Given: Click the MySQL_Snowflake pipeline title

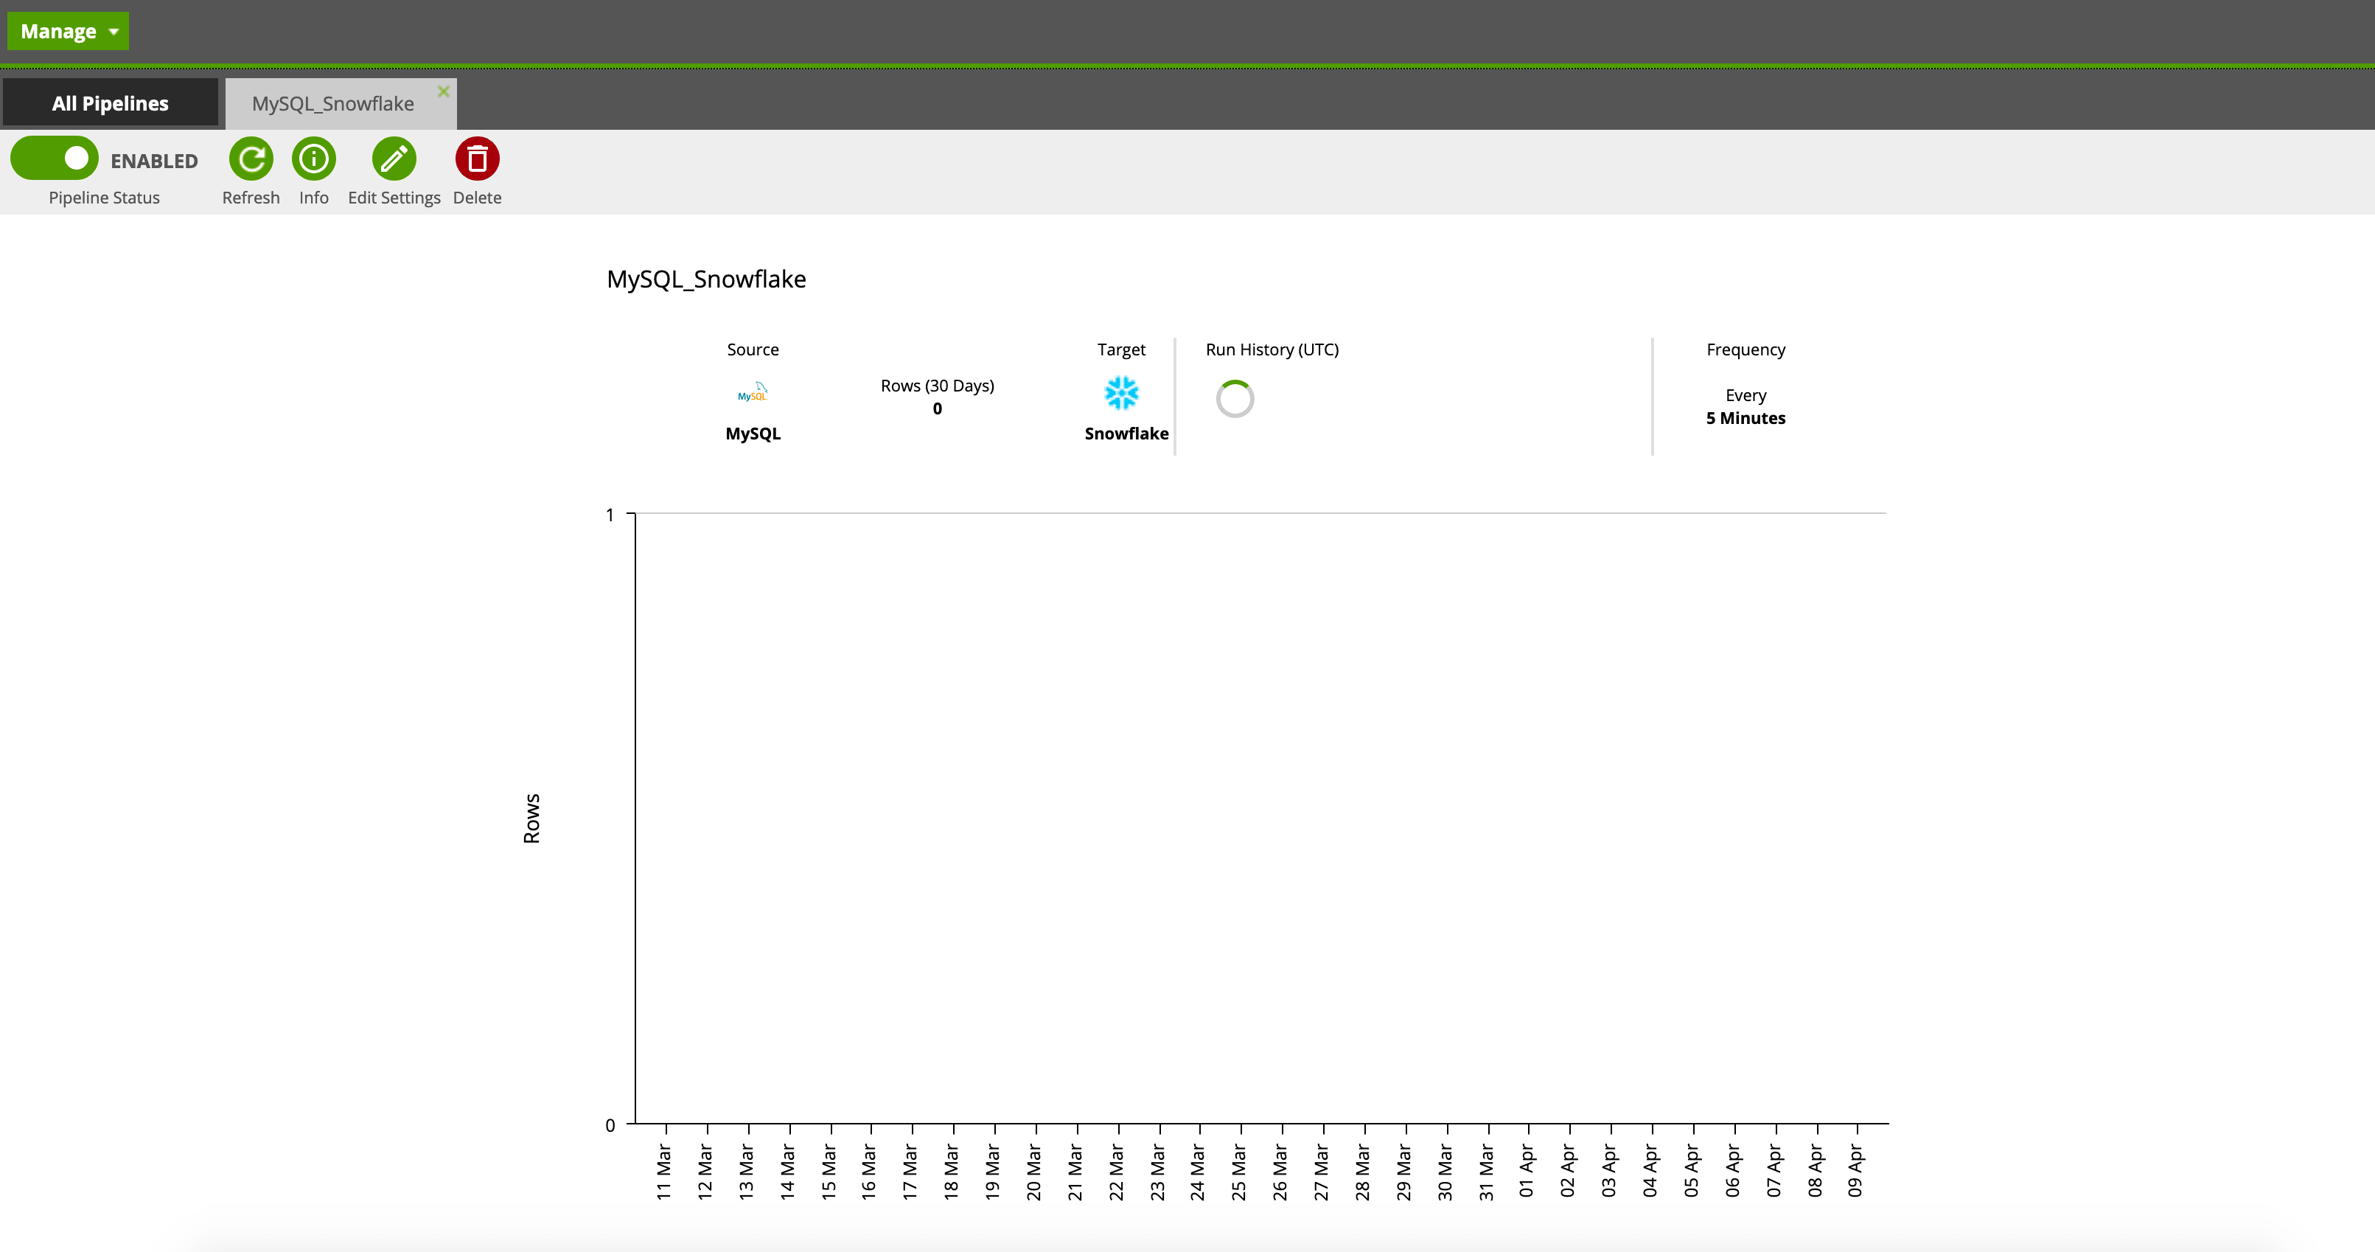Looking at the screenshot, I should pos(706,279).
